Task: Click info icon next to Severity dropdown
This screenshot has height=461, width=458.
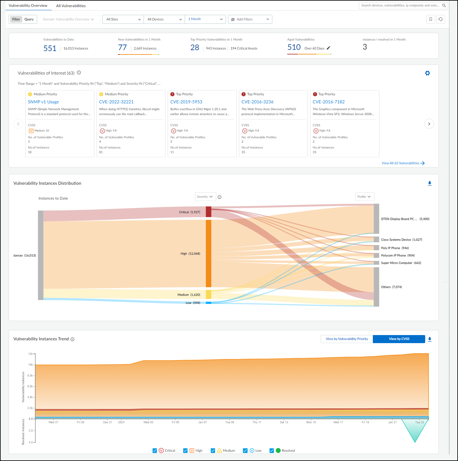Action: coord(219,197)
